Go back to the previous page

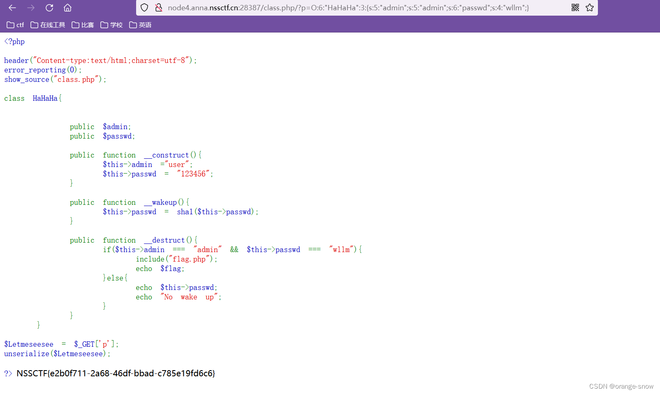(12, 7)
